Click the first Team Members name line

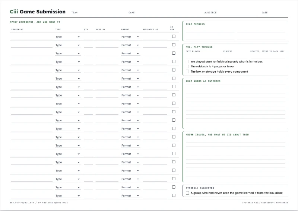click(x=210, y=30)
